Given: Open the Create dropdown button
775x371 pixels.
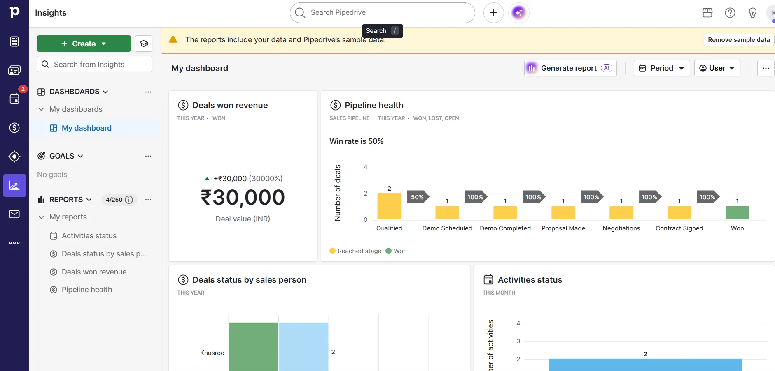Looking at the screenshot, I should pyautogui.click(x=84, y=44).
